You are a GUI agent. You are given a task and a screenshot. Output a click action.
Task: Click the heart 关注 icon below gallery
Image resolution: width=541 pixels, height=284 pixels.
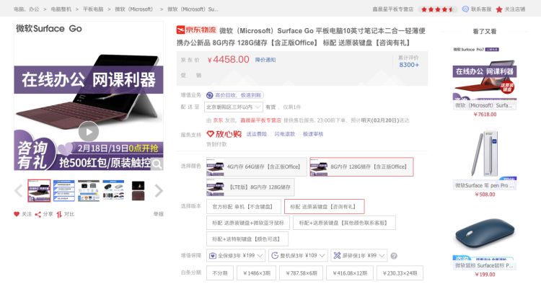(x=17, y=214)
